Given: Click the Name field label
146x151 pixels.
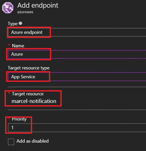Looking at the screenshot, I should [x=18, y=46].
